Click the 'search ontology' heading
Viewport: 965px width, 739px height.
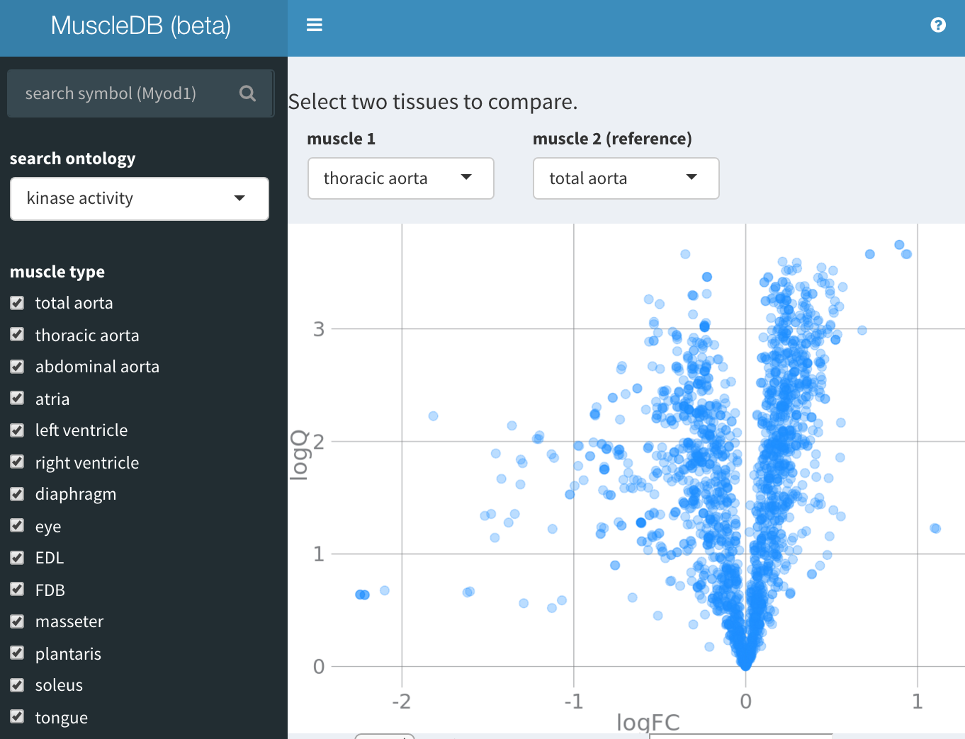[x=73, y=159]
